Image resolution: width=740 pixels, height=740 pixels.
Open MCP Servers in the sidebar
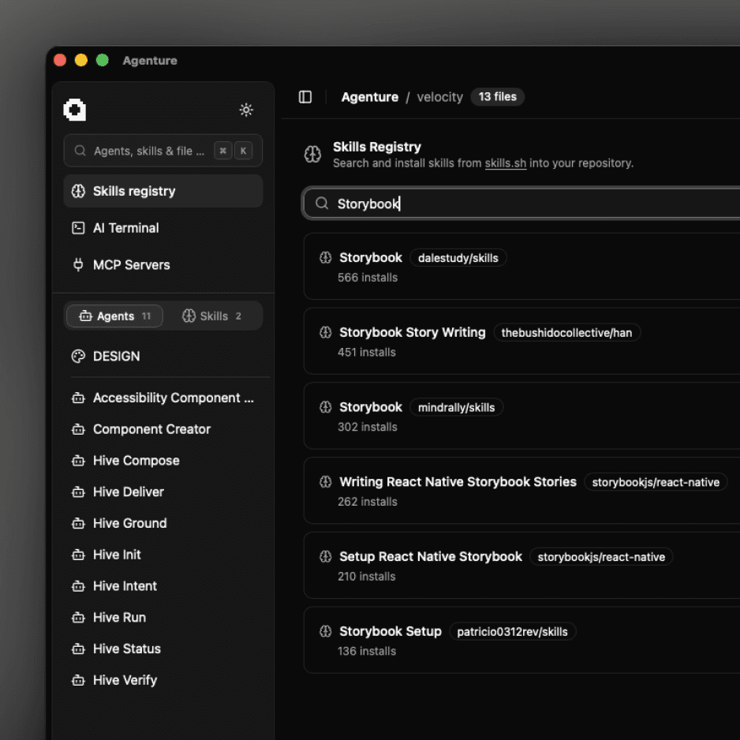163,265
